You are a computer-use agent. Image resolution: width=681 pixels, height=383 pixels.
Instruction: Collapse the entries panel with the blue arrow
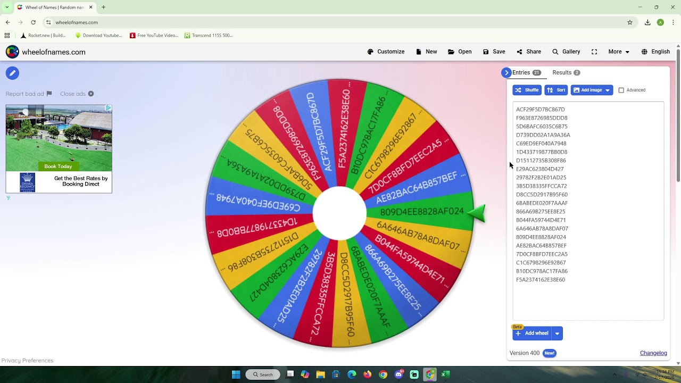(506, 73)
